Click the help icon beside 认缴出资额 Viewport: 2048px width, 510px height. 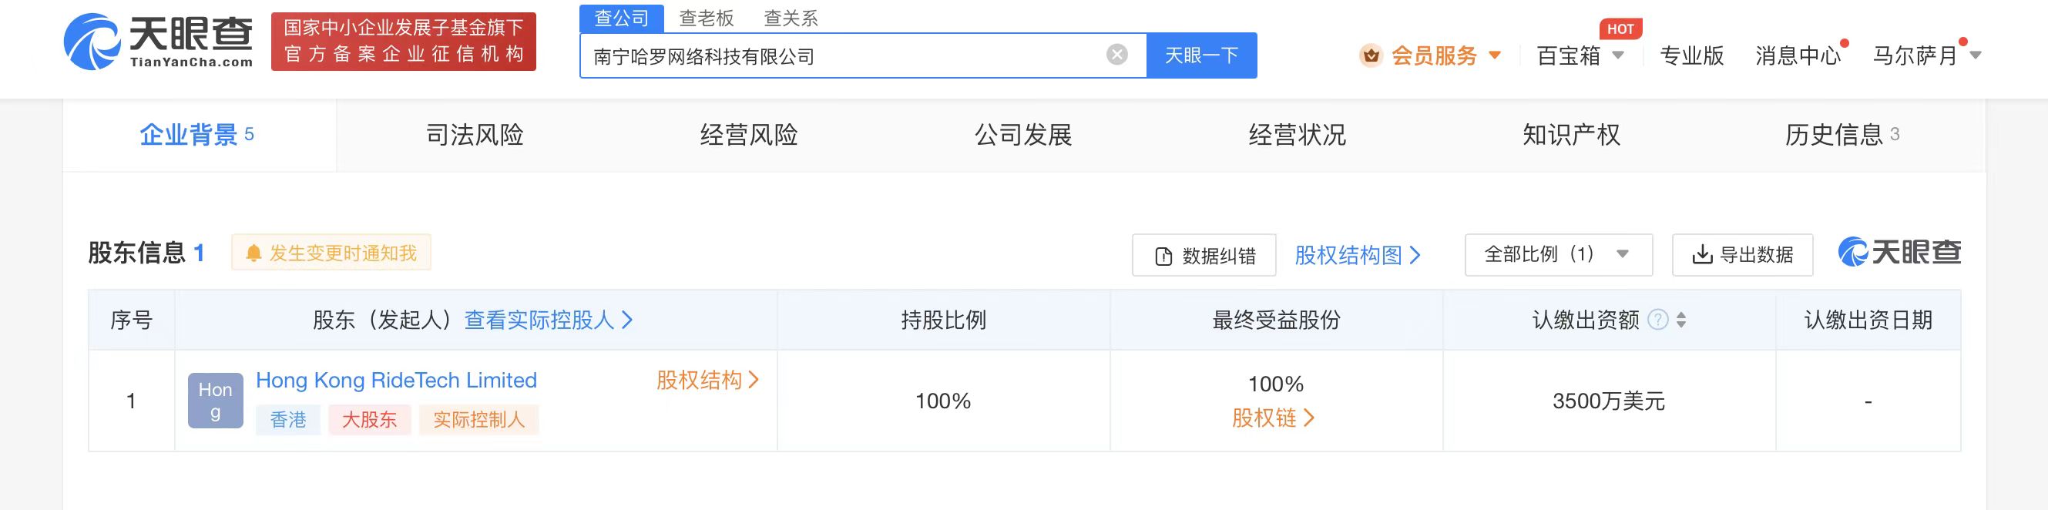[x=1657, y=320]
